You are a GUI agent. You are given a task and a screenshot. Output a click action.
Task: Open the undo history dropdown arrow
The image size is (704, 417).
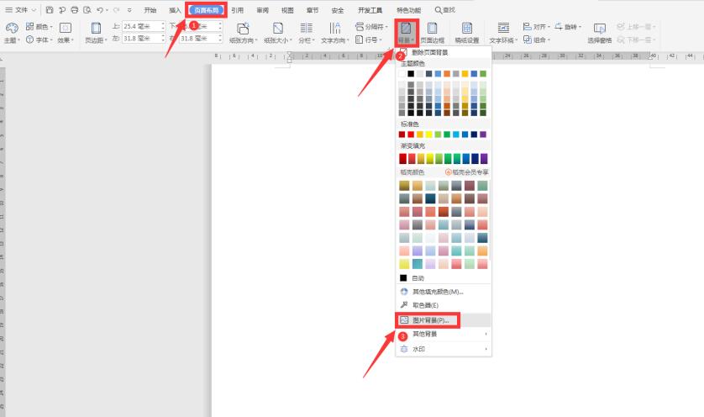click(108, 10)
